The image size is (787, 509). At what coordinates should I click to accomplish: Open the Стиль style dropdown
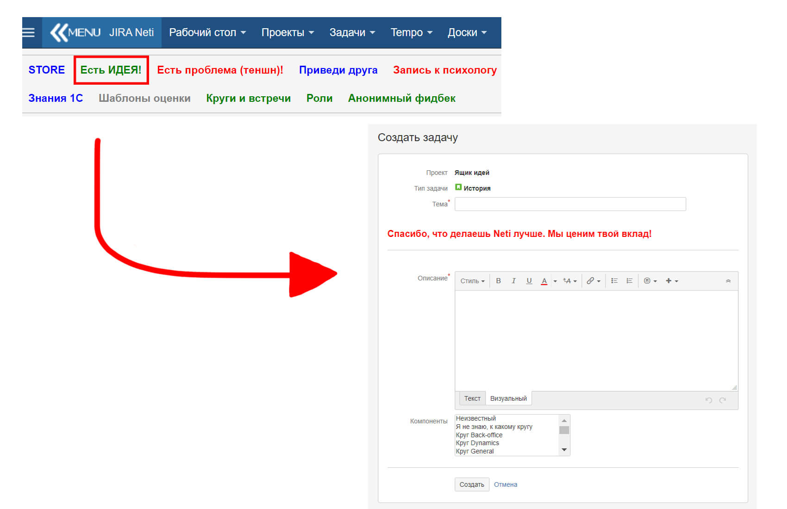(472, 281)
